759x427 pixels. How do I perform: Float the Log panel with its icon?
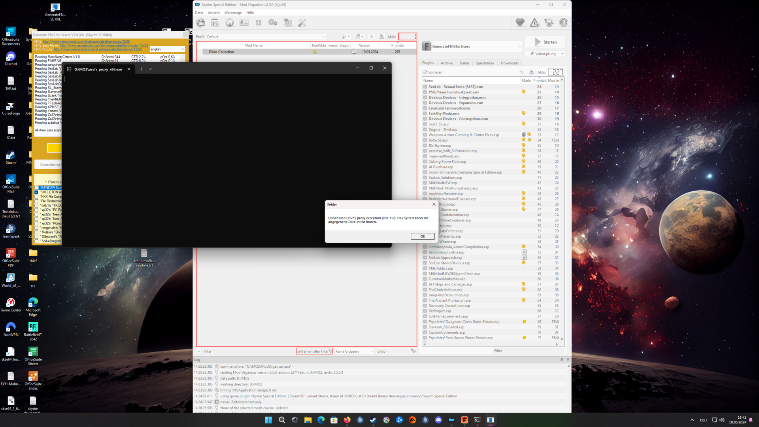point(562,359)
